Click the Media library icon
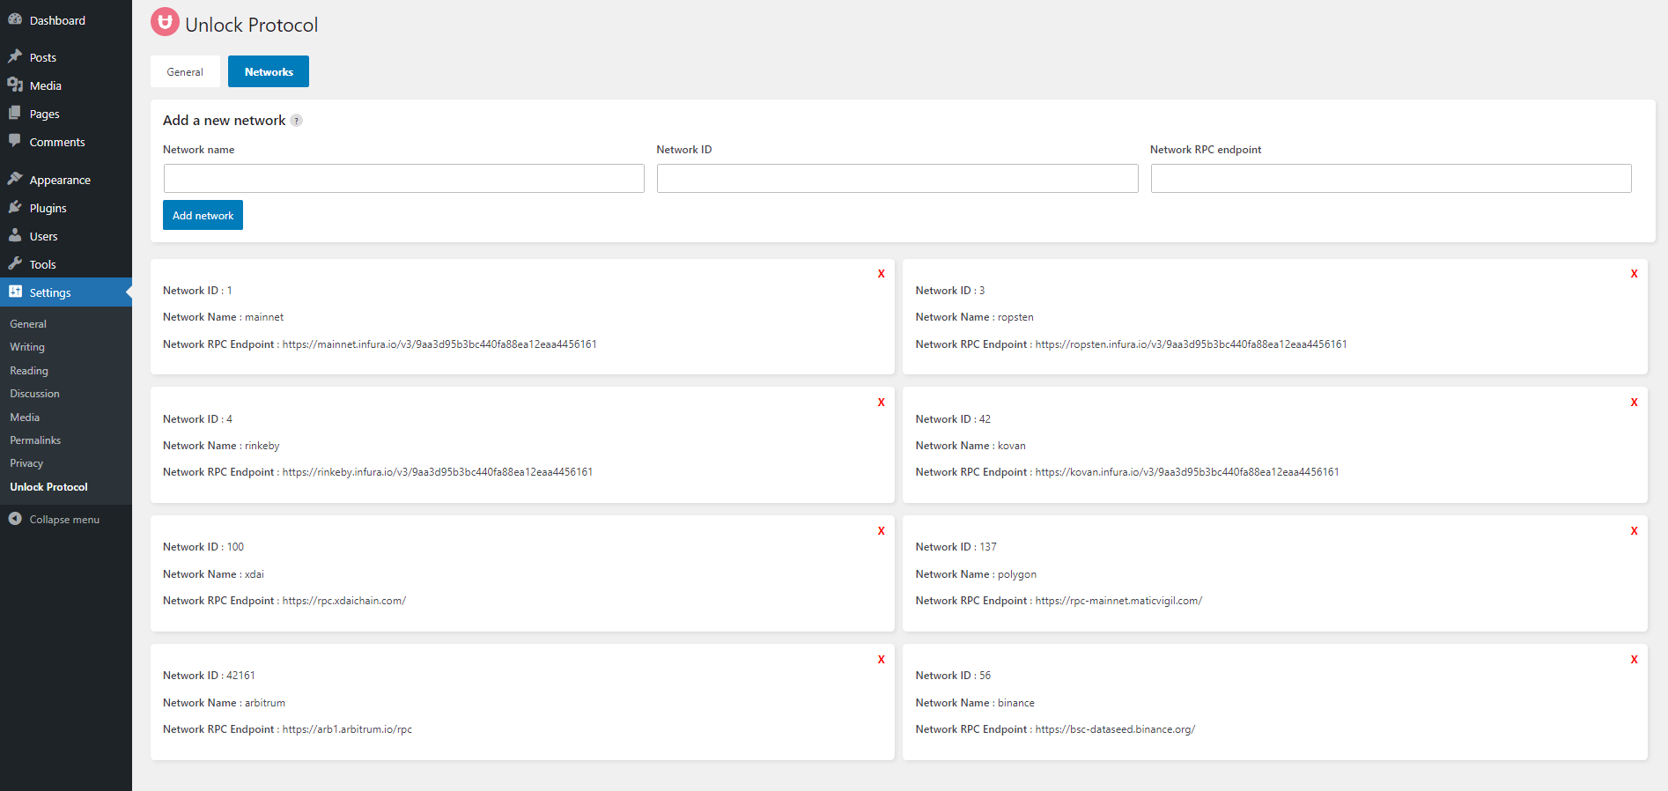This screenshot has width=1668, height=791. coord(15,85)
